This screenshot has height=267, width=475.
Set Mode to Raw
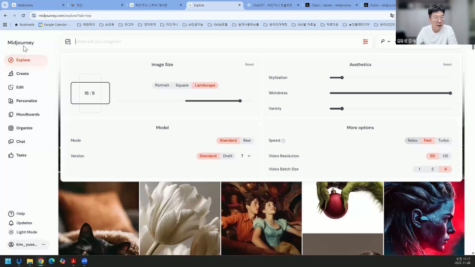[247, 141]
